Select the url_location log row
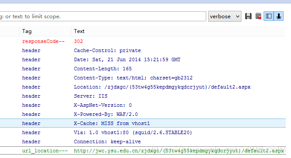Image resolution: width=291 pixels, height=158 pixels. point(143,151)
